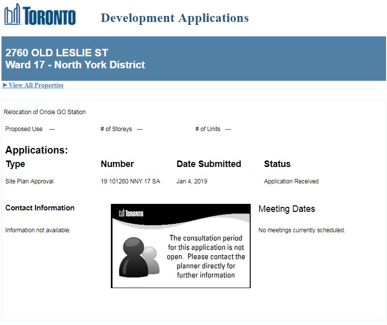
Task: Click the arrow beside View All Properties
Action: pos(5,85)
